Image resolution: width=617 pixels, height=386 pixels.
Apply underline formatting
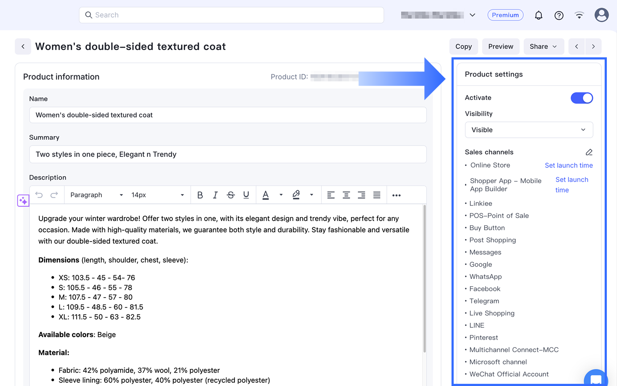[246, 195]
